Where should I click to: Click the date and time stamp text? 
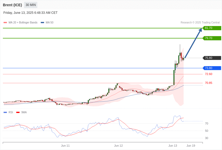[x=30, y=13]
